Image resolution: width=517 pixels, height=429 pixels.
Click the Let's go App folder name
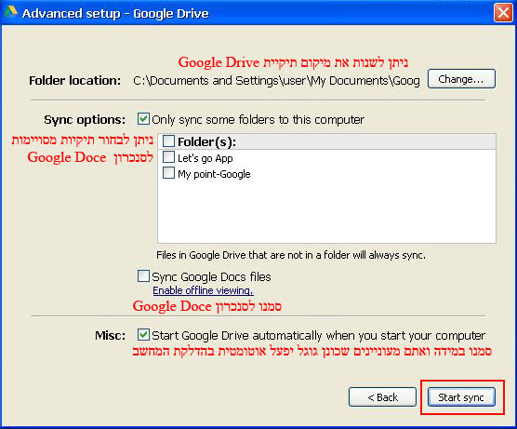tap(205, 158)
